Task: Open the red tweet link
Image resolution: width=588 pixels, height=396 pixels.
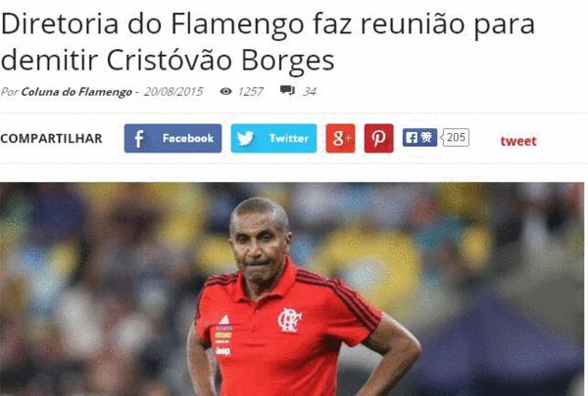Action: click(518, 141)
